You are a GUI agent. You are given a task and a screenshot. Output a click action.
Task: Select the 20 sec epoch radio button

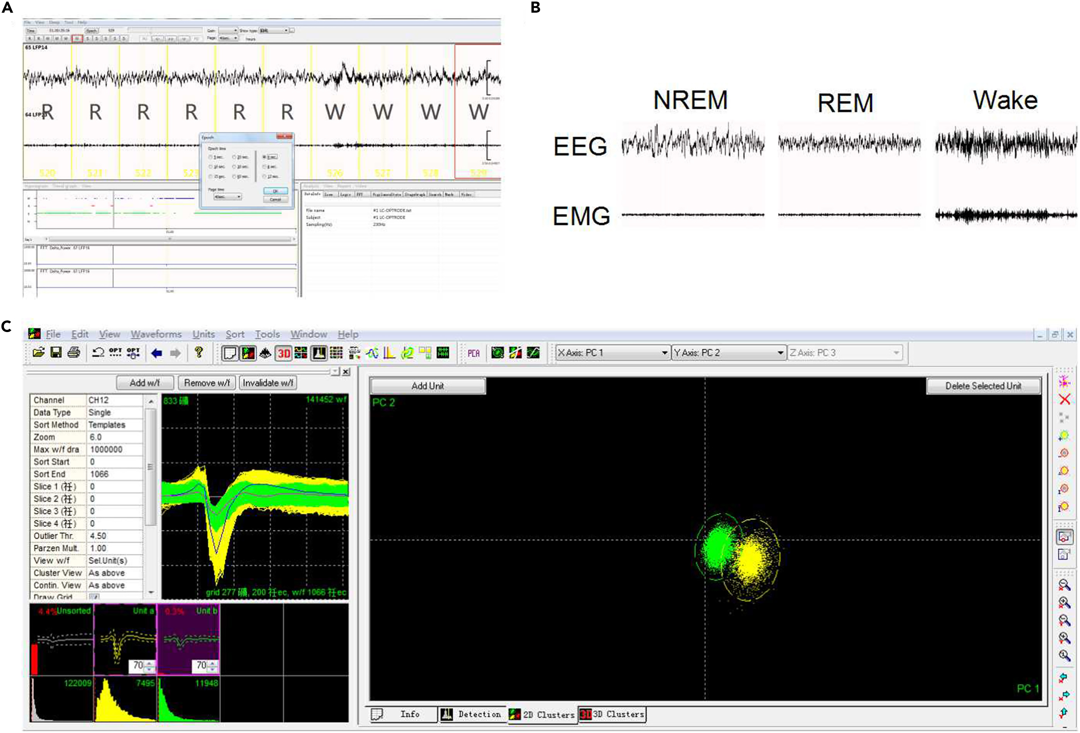tap(234, 158)
